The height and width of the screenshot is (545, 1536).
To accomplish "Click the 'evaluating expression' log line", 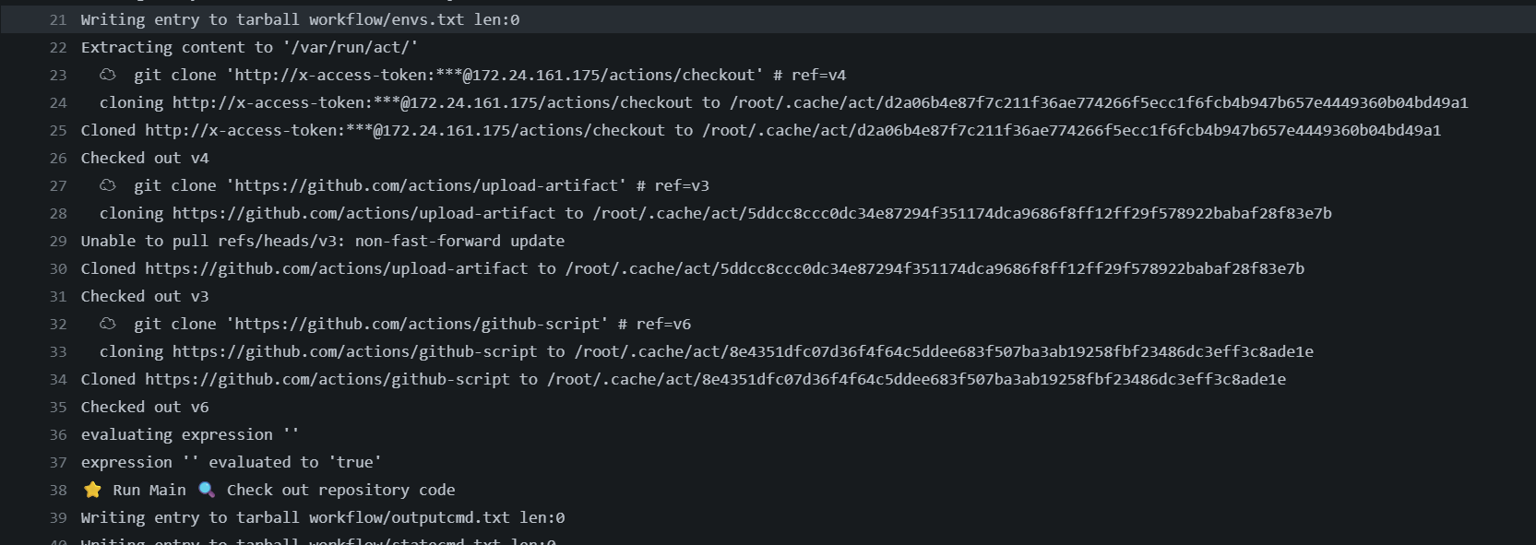I will pos(189,434).
